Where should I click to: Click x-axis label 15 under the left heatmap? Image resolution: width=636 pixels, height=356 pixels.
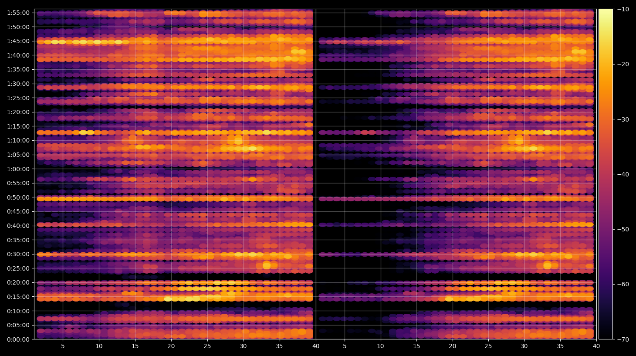pyautogui.click(x=135, y=346)
